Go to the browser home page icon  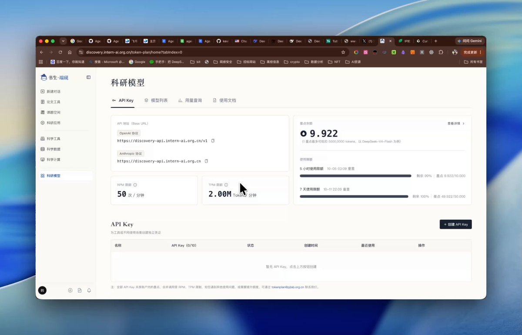(70, 52)
